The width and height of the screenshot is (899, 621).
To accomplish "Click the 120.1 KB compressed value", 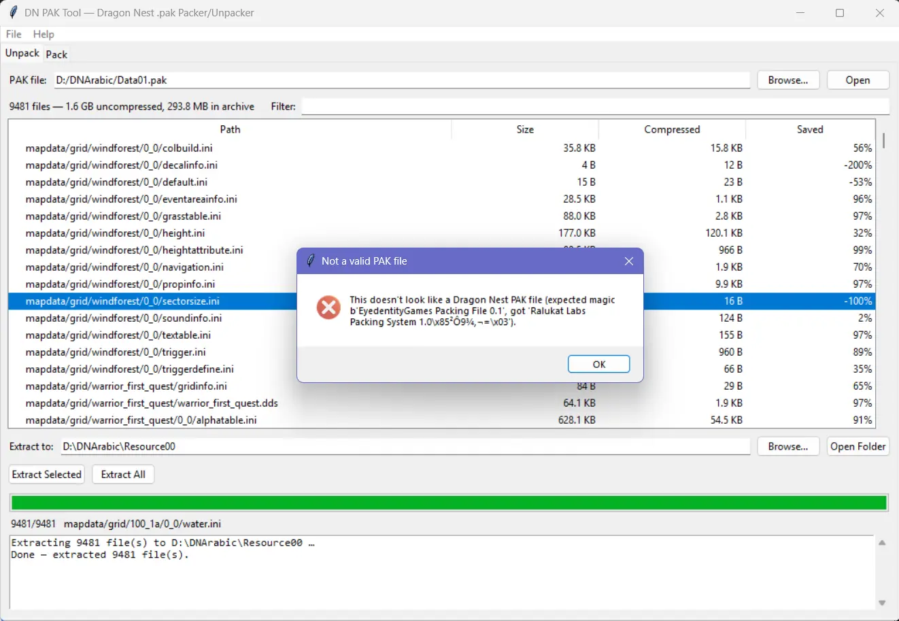I will (x=724, y=233).
